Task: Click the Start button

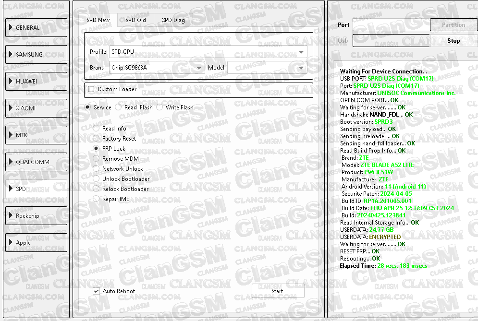Action: [x=278, y=291]
